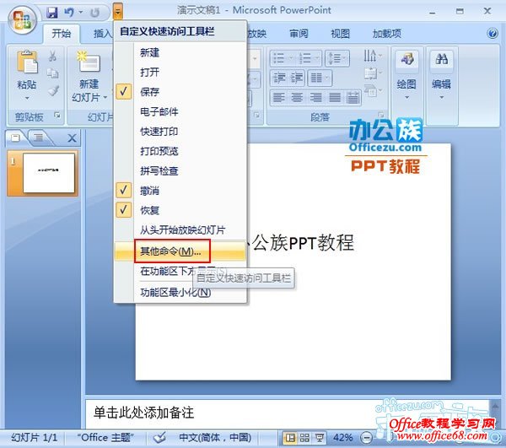The width and height of the screenshot is (506, 448).
Task: Open the Clipboard pane launcher
Action: [x=57, y=115]
